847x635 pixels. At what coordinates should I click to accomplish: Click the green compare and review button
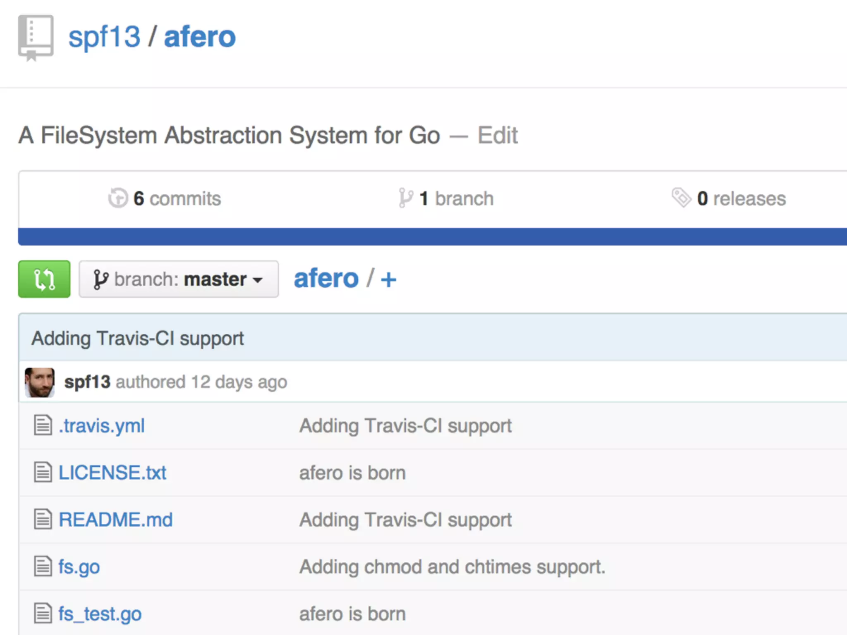(44, 279)
